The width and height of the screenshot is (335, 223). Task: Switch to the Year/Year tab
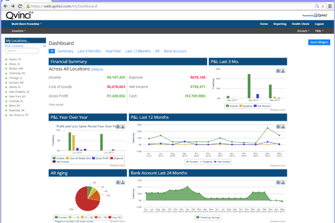pyautogui.click(x=113, y=51)
